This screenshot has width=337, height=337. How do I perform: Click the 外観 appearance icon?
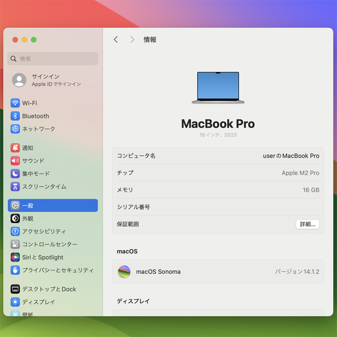pos(15,218)
